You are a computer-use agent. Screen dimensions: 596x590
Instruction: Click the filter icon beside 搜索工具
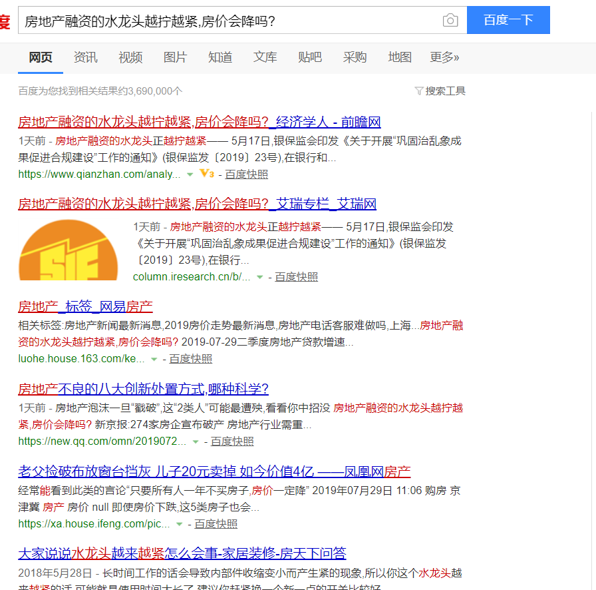418,91
